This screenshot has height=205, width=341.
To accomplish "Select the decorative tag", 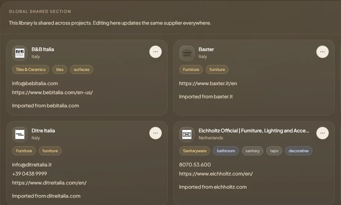I will (x=299, y=151).
